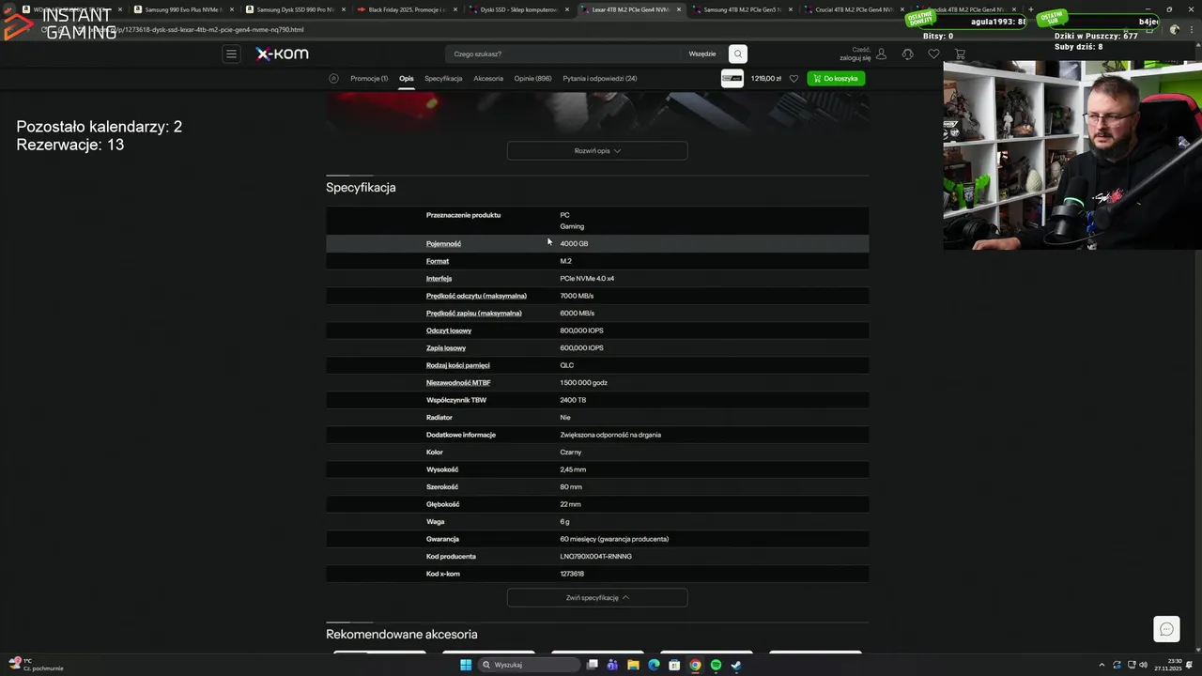
Task: Click 'Prędkość zapisu (maksymalna)' link
Action: 473,313
